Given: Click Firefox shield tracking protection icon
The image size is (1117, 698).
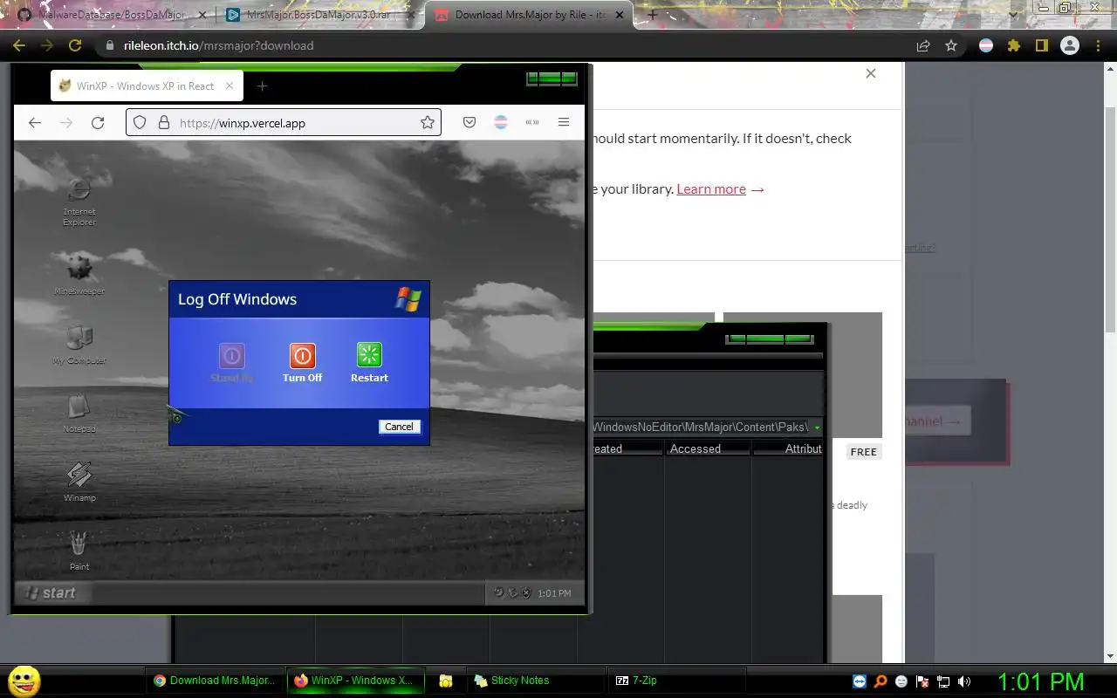Looking at the screenshot, I should pyautogui.click(x=140, y=123).
